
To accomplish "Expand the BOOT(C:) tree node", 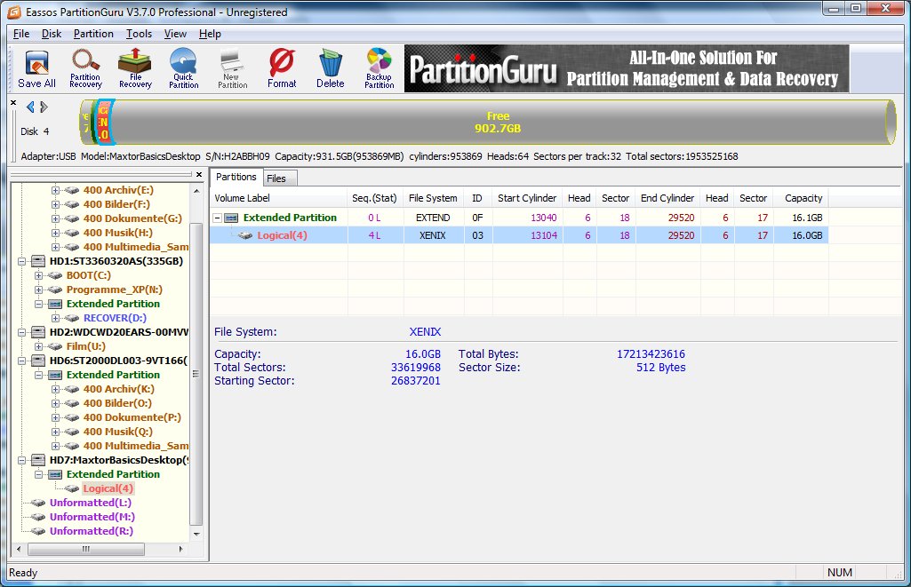I will pos(38,275).
